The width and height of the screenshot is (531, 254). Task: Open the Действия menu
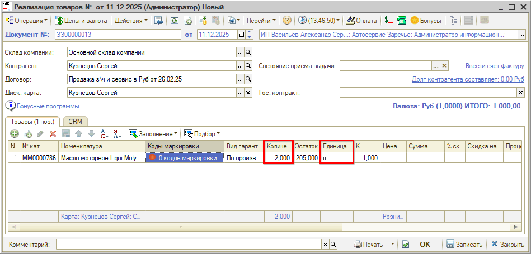coord(131,21)
